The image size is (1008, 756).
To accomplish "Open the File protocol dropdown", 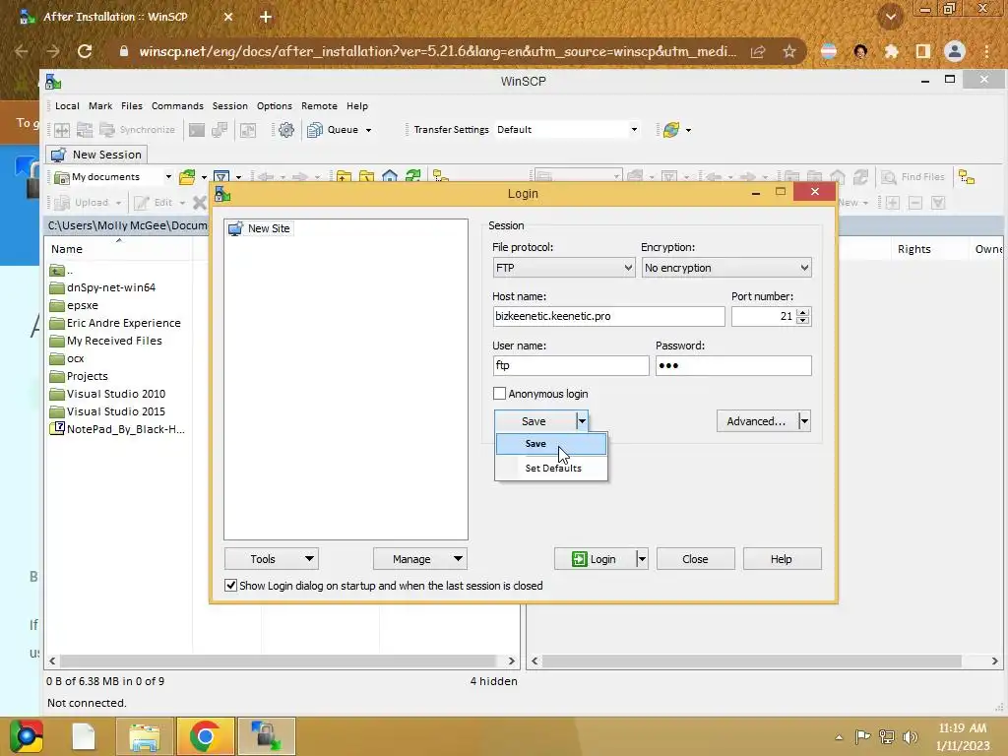I will tap(564, 268).
